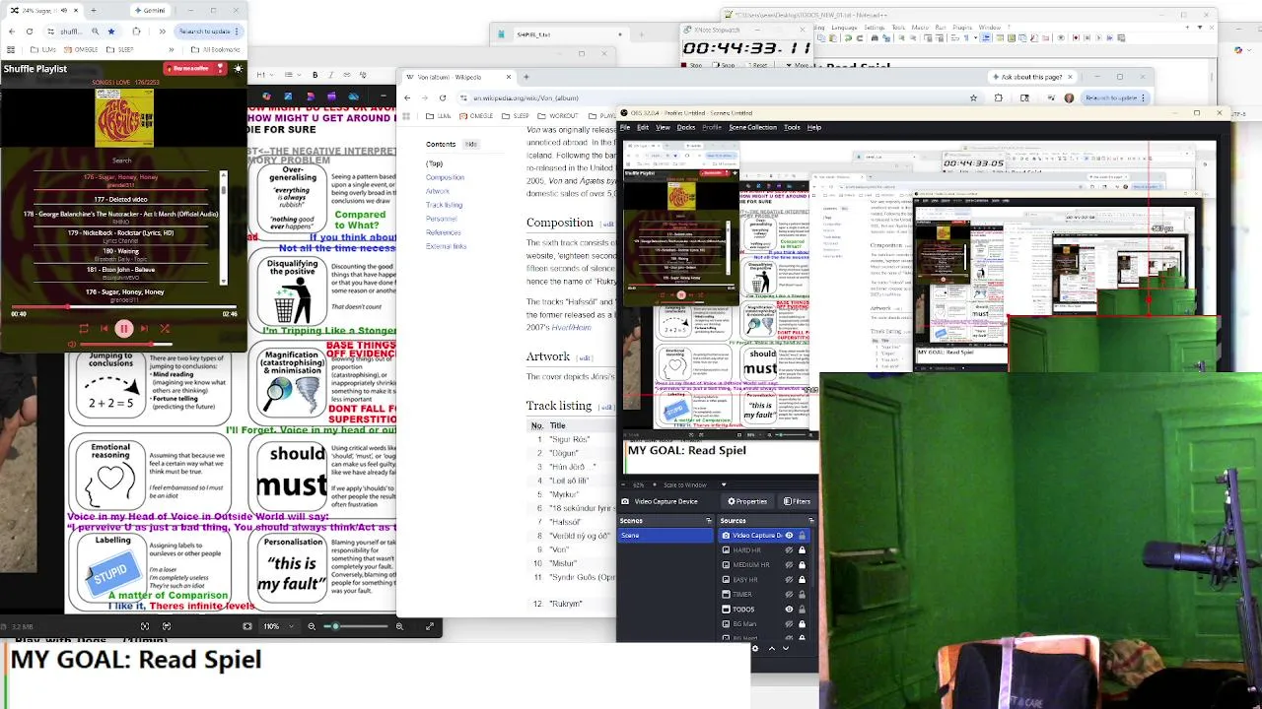Open OBS Tools menu
Screen dimensions: 1262x709
pos(792,127)
